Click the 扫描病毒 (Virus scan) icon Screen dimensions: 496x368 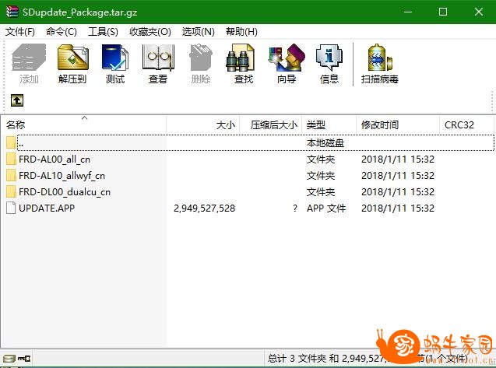click(380, 58)
